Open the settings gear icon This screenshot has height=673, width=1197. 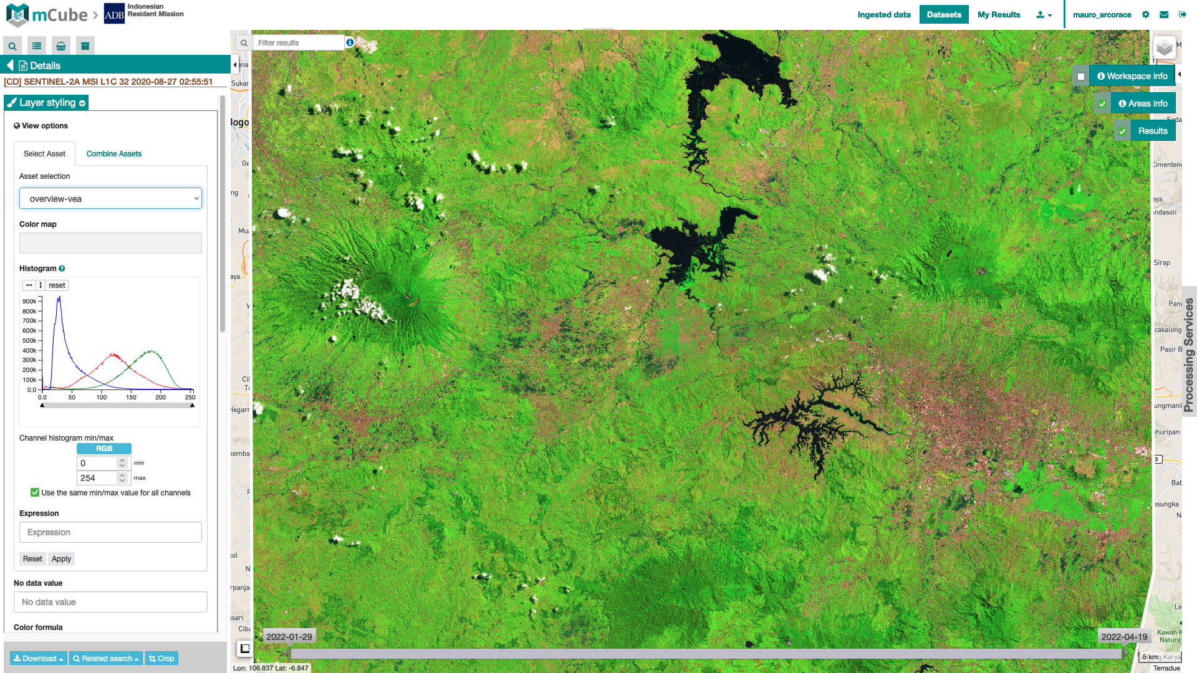(1146, 15)
